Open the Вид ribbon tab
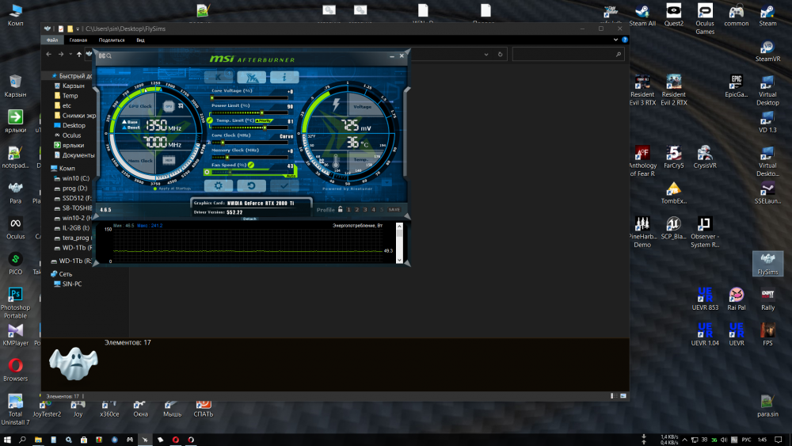 point(140,40)
